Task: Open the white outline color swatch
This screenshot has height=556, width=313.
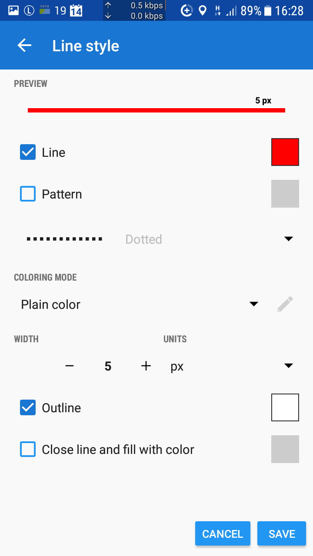Action: pyautogui.click(x=285, y=407)
